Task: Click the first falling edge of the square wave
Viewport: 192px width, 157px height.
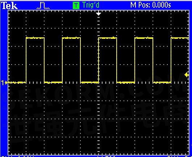Action: pos(44,60)
